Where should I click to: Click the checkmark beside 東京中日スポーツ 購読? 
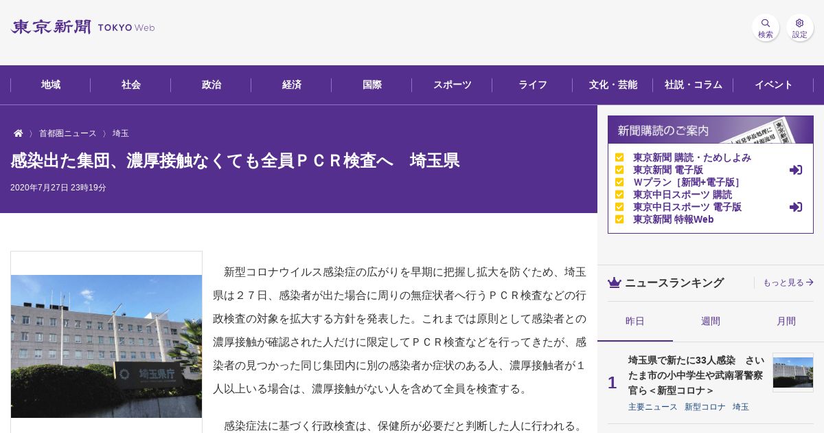click(619, 195)
